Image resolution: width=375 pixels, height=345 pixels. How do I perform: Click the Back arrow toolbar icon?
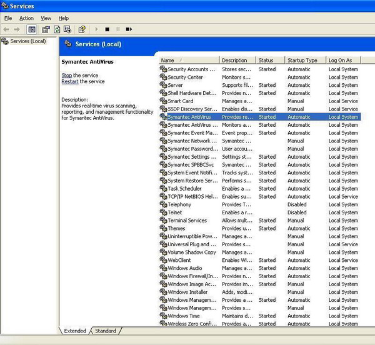tap(6, 29)
